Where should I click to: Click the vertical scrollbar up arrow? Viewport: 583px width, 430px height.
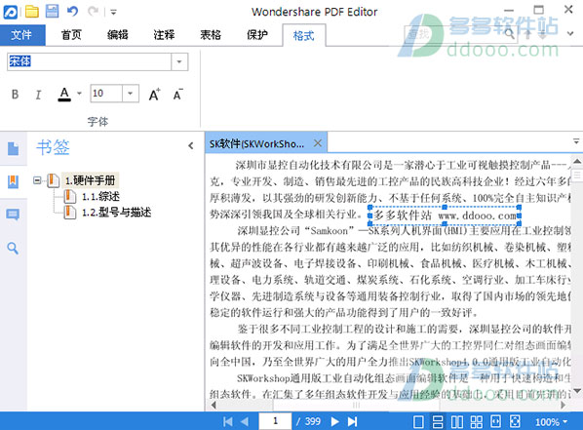pos(577,161)
